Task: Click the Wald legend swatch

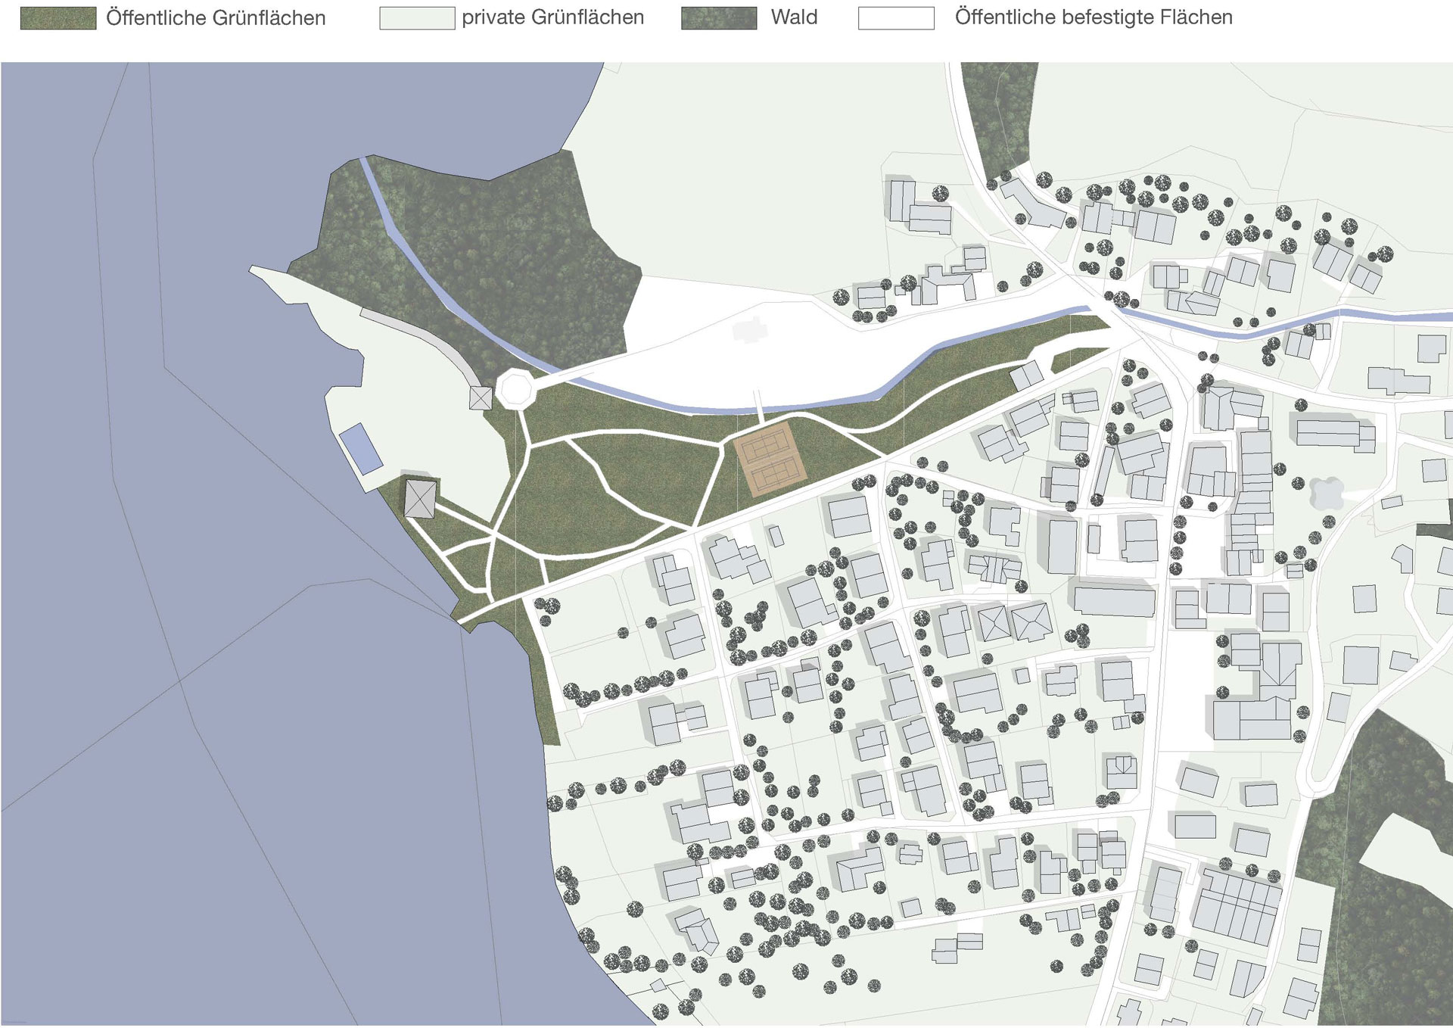Action: pyautogui.click(x=719, y=18)
